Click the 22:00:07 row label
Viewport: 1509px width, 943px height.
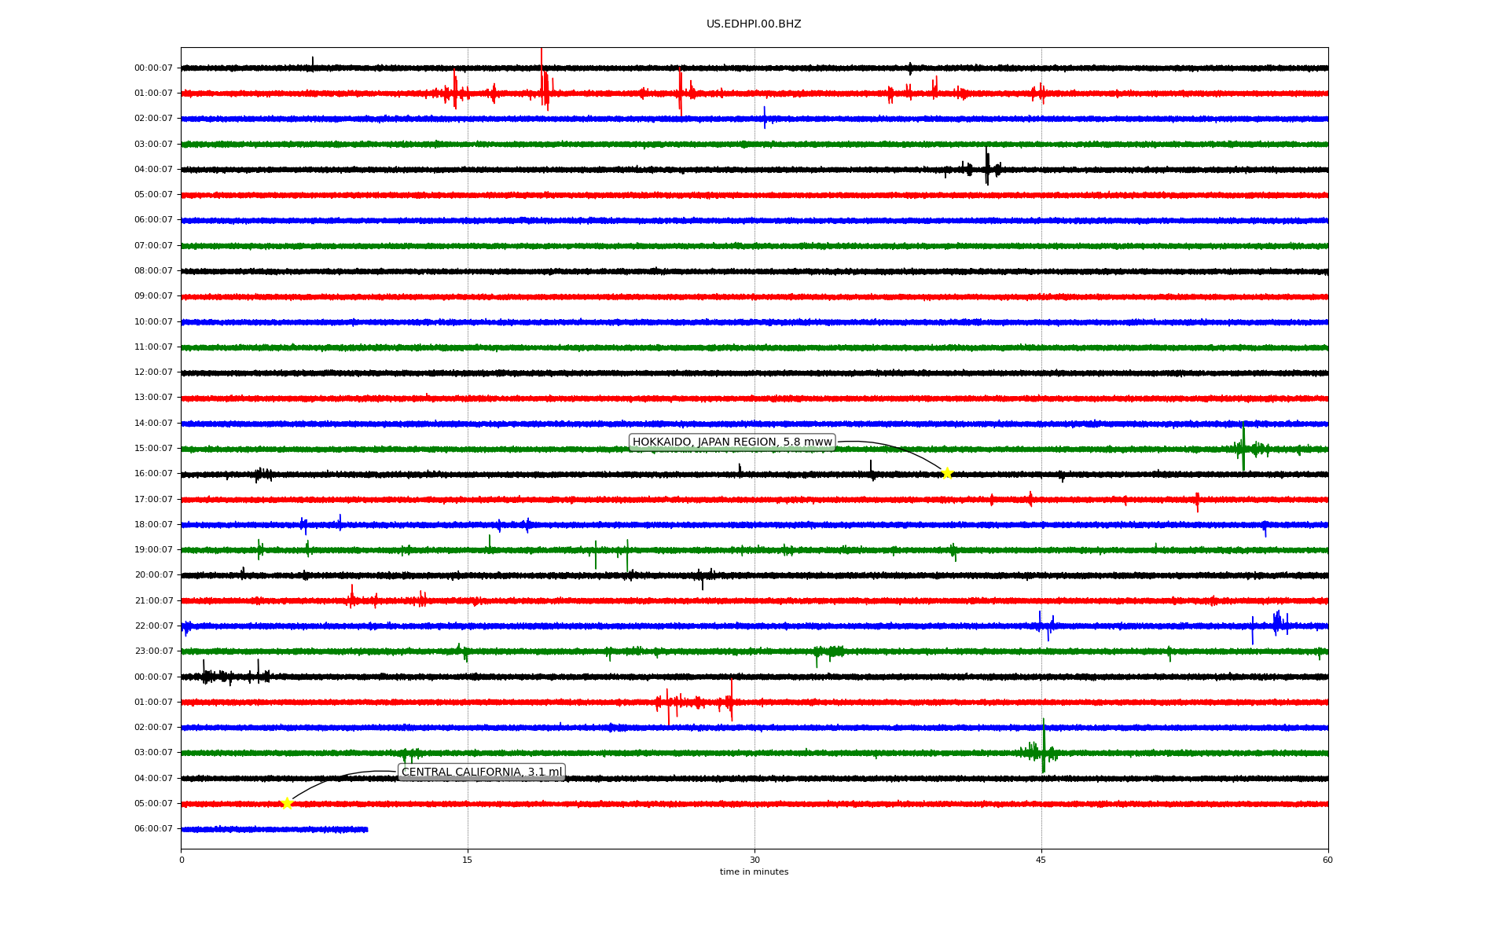[153, 626]
